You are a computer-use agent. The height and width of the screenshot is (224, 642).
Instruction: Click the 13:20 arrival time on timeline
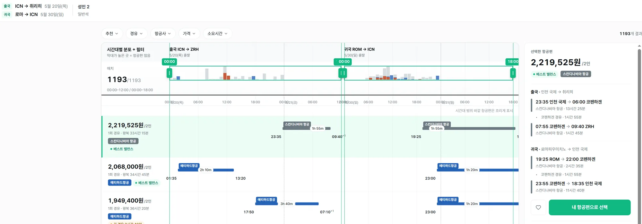[x=240, y=178]
